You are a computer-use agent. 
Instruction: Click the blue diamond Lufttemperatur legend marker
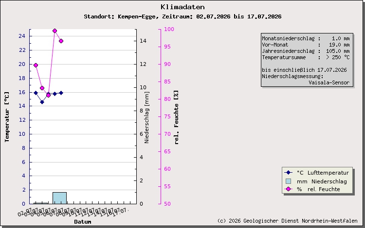288,173
